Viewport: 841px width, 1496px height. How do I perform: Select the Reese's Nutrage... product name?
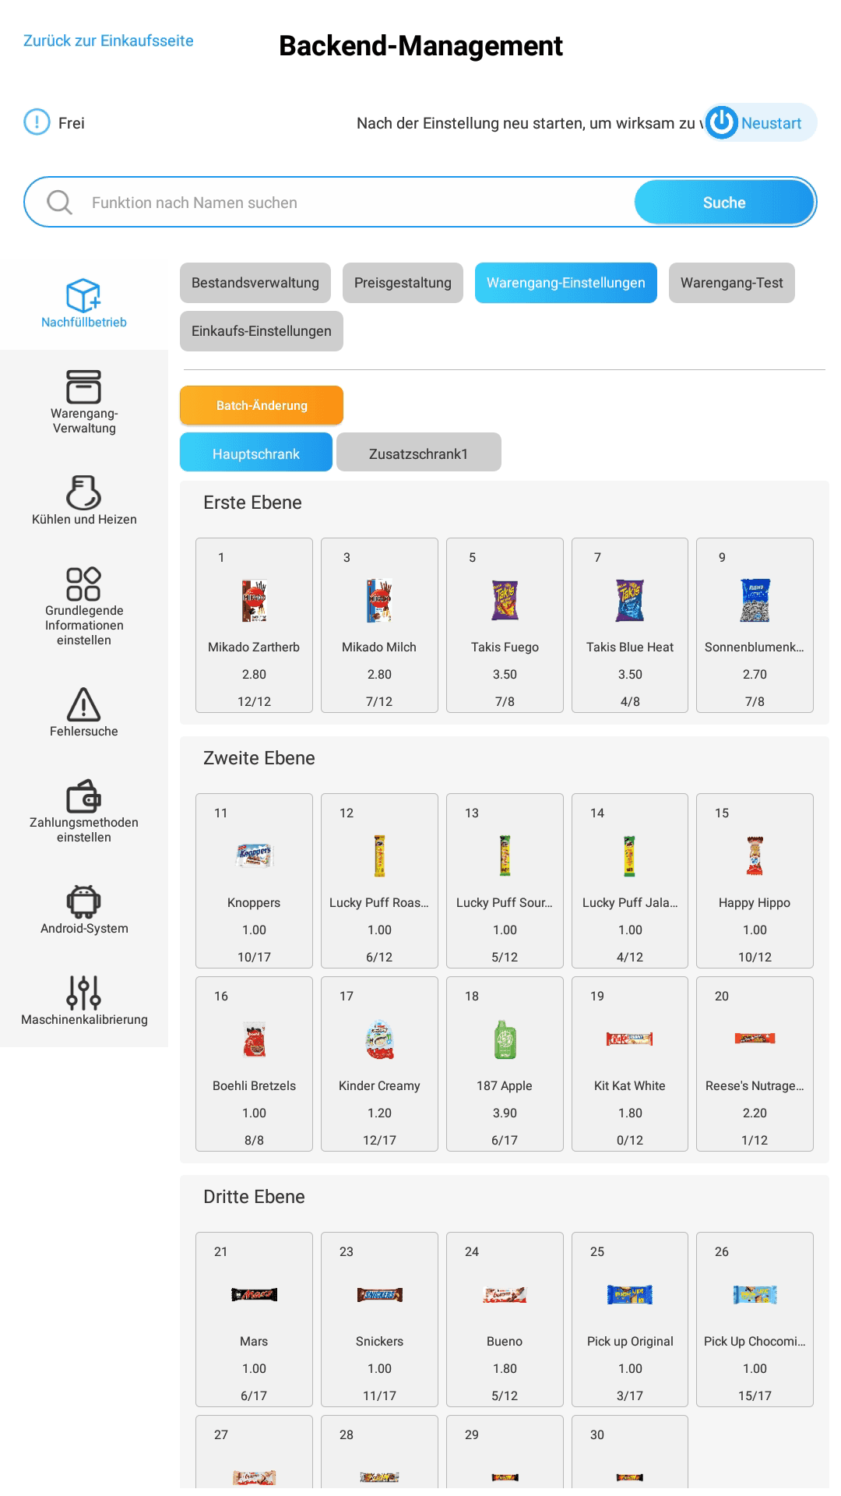point(755,1085)
